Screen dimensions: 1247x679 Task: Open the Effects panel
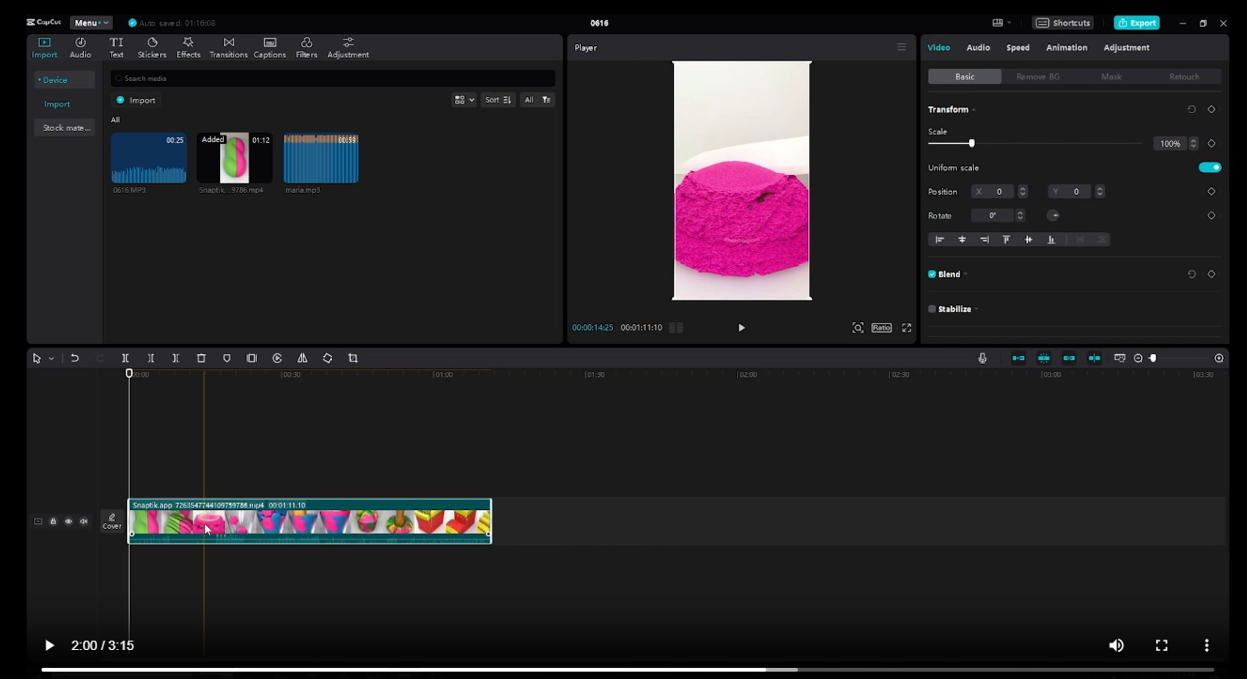(x=188, y=48)
